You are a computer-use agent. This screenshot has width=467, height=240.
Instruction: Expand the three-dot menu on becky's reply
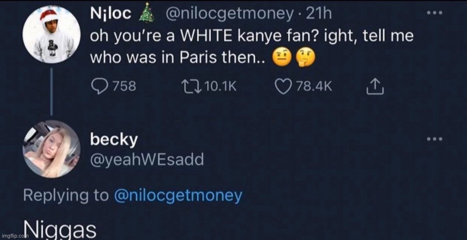[436, 139]
